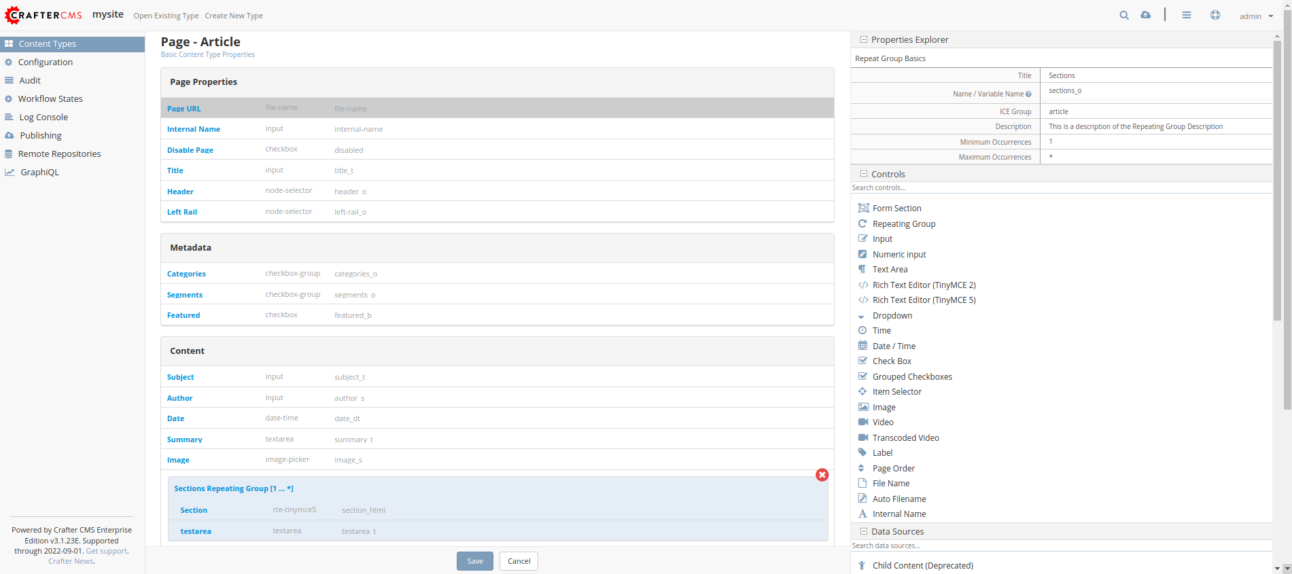The image size is (1292, 574).
Task: Select the Grouped Checkboxes control icon
Action: point(862,376)
